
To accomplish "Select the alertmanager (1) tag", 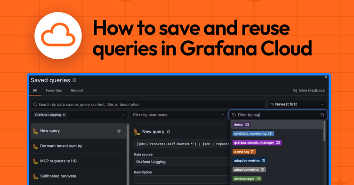I will tap(247, 178).
